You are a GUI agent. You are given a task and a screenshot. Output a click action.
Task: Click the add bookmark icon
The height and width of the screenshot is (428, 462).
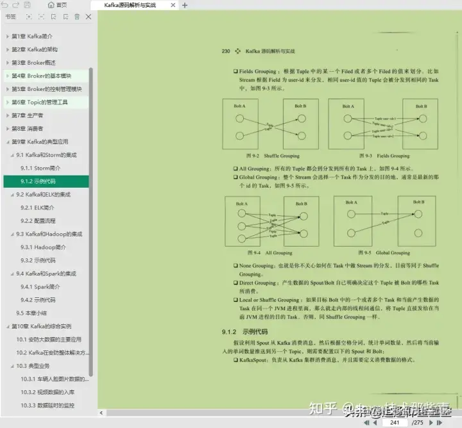(x=53, y=17)
